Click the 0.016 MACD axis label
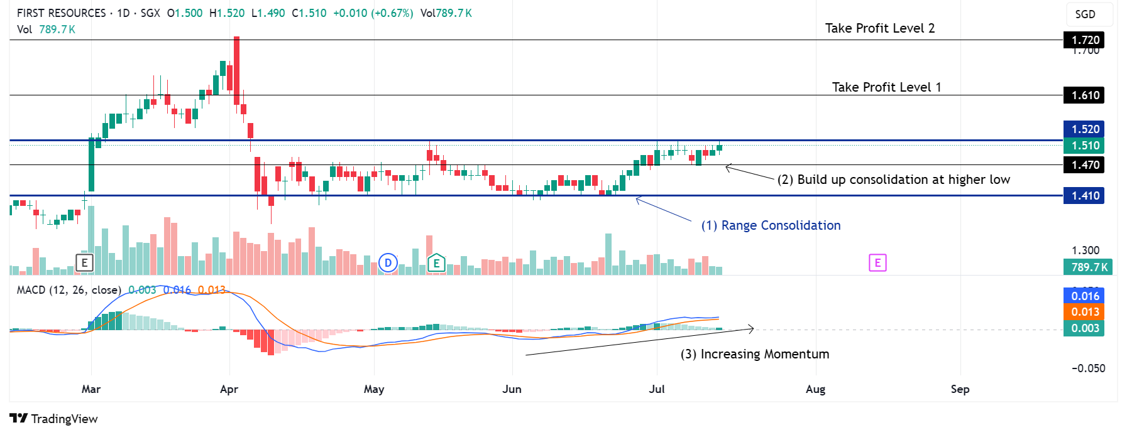1127x435 pixels. tap(1084, 296)
